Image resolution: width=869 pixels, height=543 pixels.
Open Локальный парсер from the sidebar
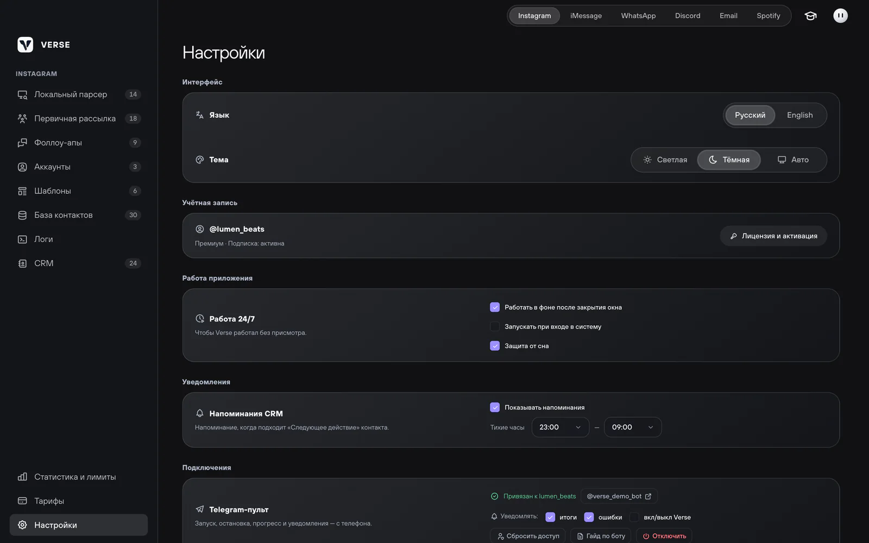click(79, 94)
